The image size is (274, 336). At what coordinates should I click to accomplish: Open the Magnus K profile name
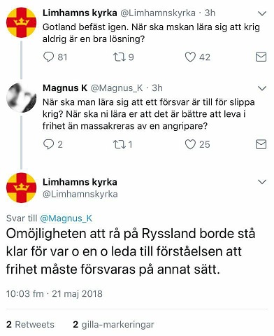65,88
